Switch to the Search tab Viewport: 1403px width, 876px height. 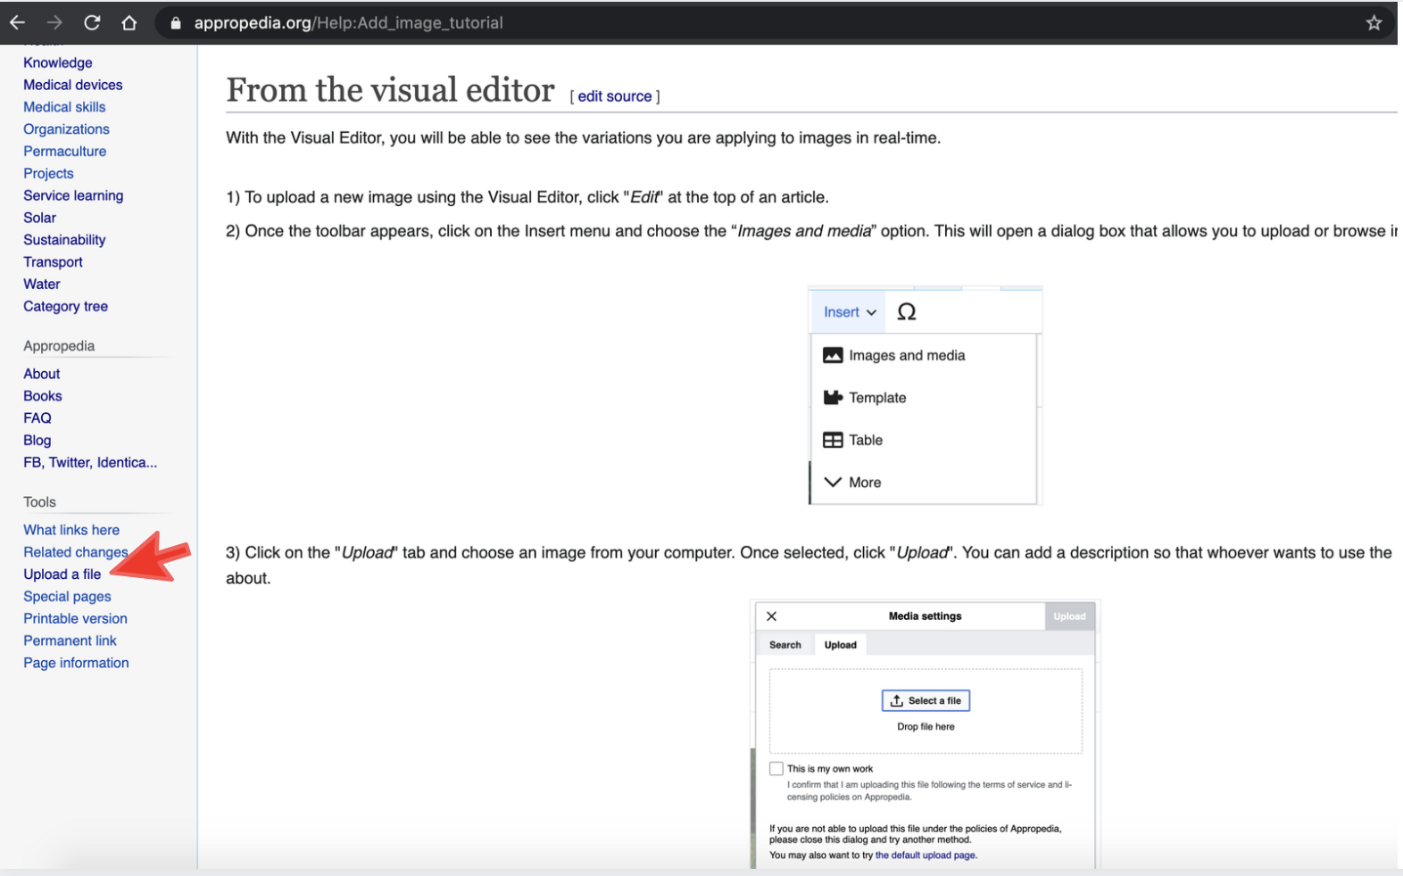point(785,645)
